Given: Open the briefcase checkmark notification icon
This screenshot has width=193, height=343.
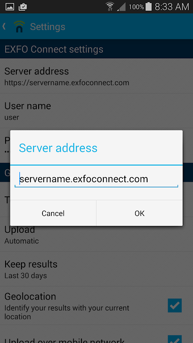Looking at the screenshot, I should pyautogui.click(x=23, y=7).
